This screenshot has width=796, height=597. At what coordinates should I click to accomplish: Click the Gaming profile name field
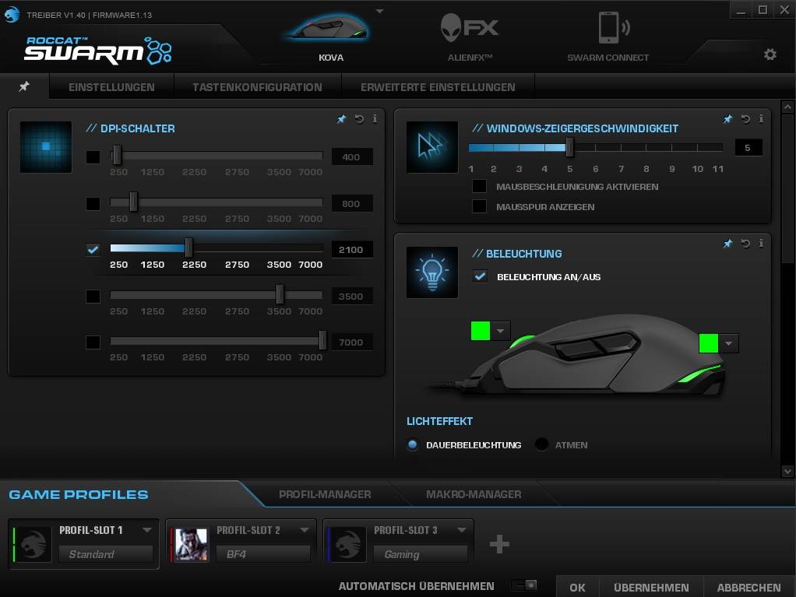click(x=421, y=554)
